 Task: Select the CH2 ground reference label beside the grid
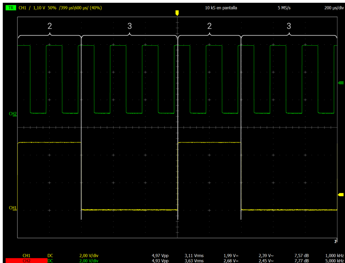point(13,114)
